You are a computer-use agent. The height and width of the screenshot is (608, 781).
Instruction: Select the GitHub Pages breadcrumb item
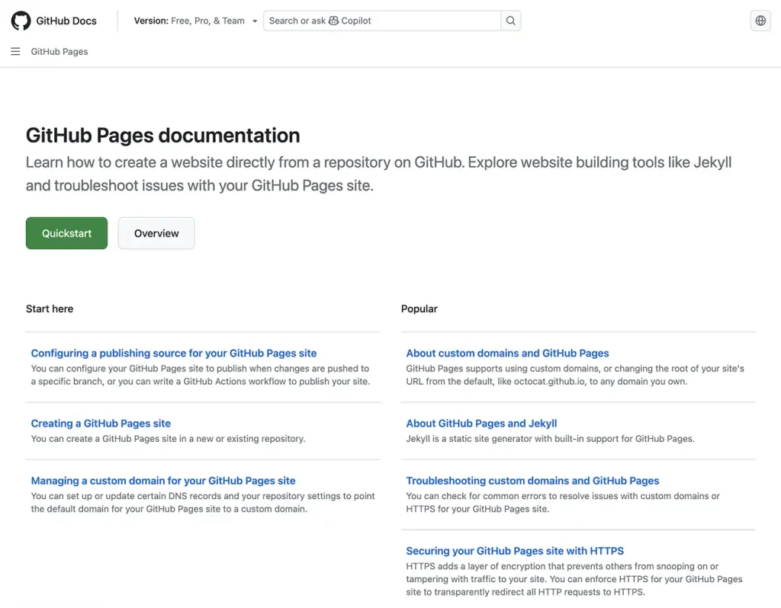click(x=59, y=51)
